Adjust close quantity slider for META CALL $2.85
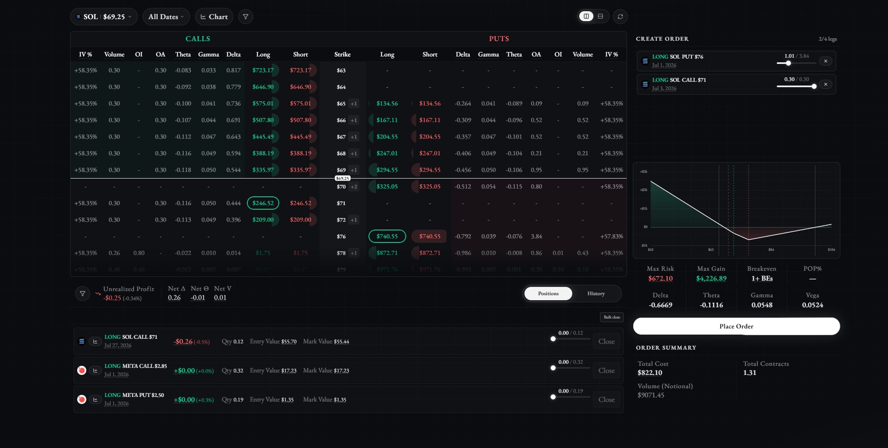The height and width of the screenshot is (448, 888). [571, 368]
